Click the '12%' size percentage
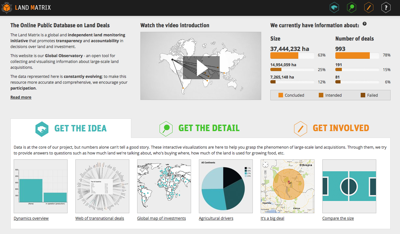400x234 pixels. pos(322,82)
